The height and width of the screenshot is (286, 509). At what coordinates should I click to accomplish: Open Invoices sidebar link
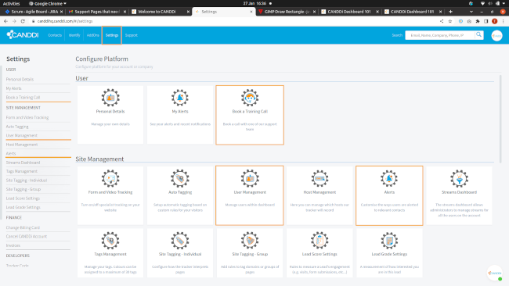point(13,245)
